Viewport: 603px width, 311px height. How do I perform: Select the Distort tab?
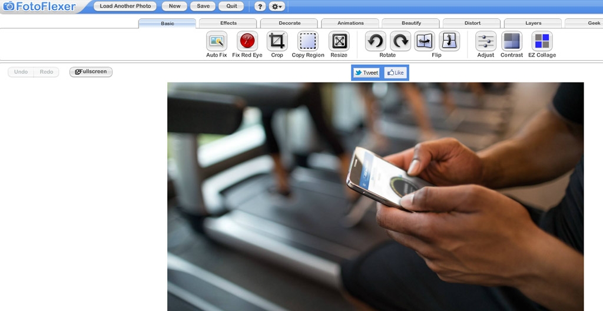(472, 23)
